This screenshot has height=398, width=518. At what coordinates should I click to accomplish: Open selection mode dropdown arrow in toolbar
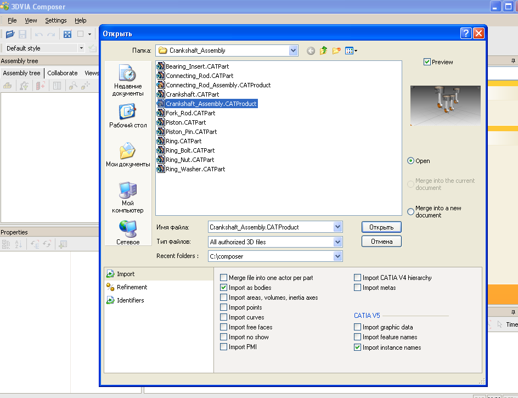(89, 34)
